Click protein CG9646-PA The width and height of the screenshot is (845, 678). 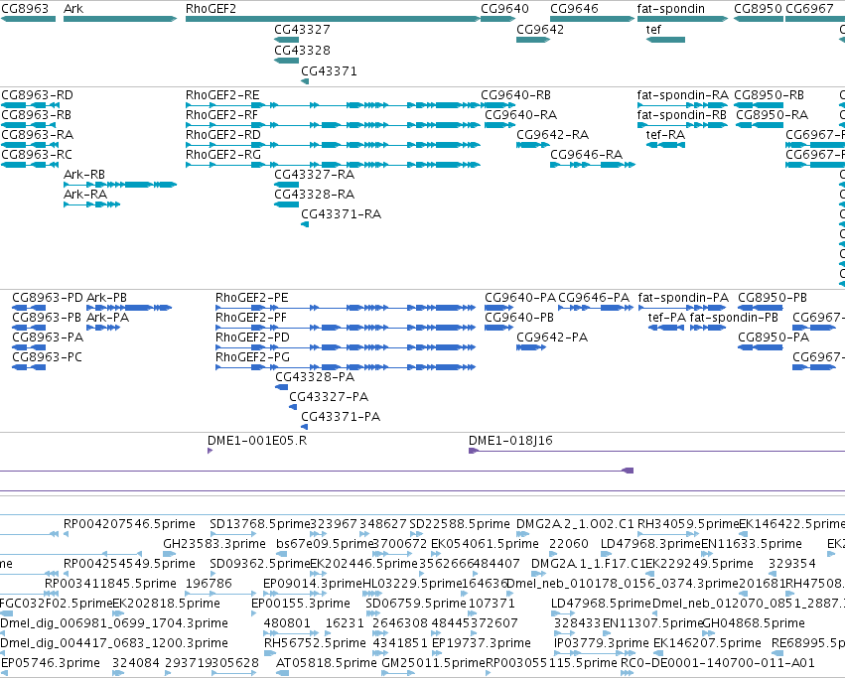point(596,308)
